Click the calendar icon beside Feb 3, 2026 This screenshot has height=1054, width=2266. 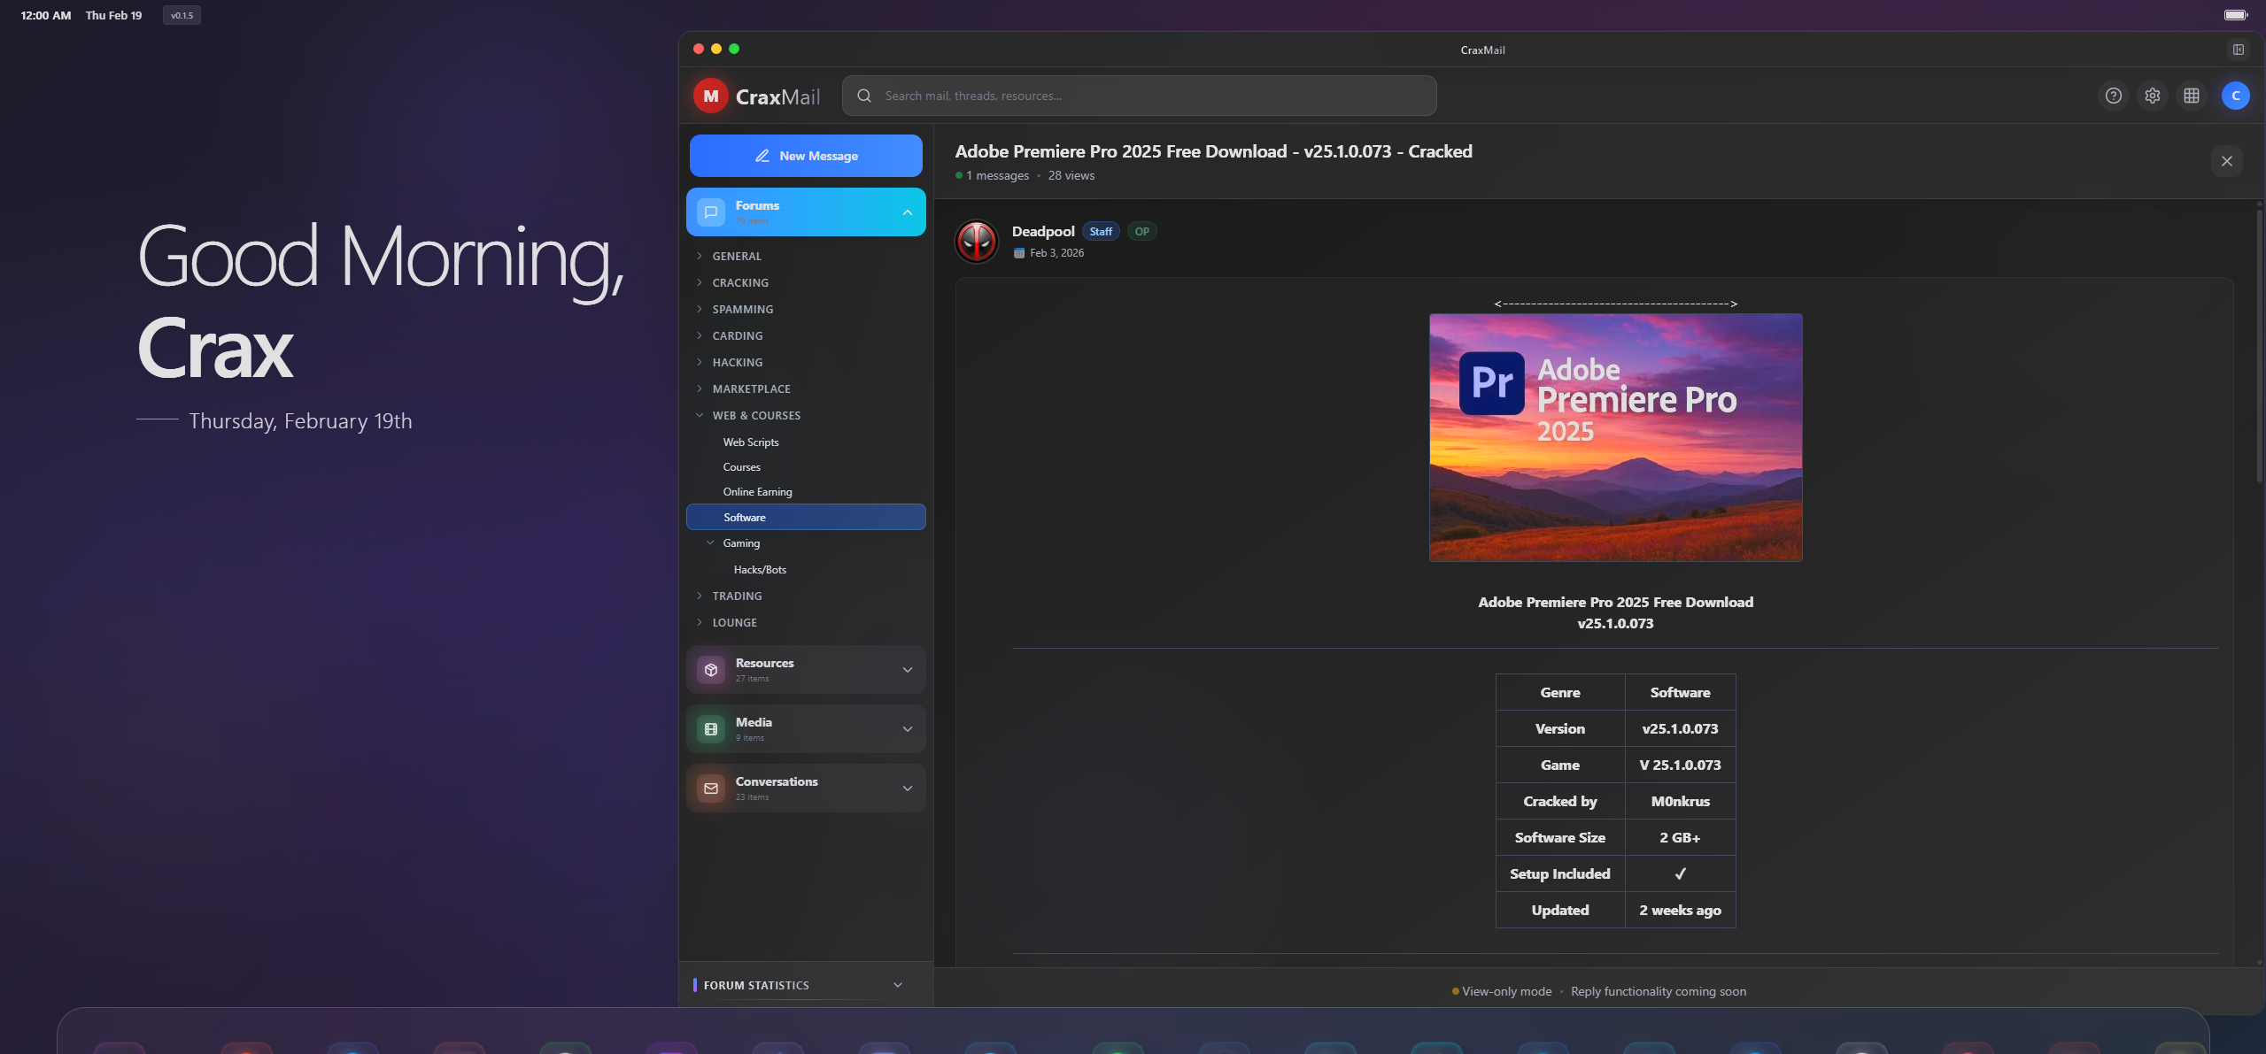(1019, 253)
